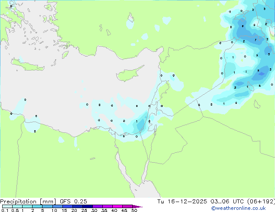Click the 45–50 mm legend color swatch
Image resolution: width=275 pixels, height=212 pixels.
[x=128, y=206]
